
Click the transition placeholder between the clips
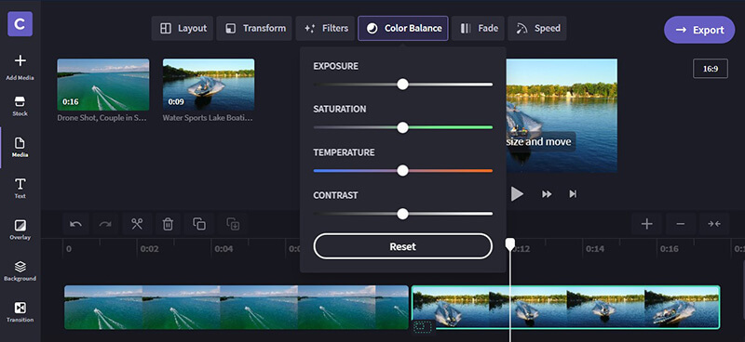(423, 326)
